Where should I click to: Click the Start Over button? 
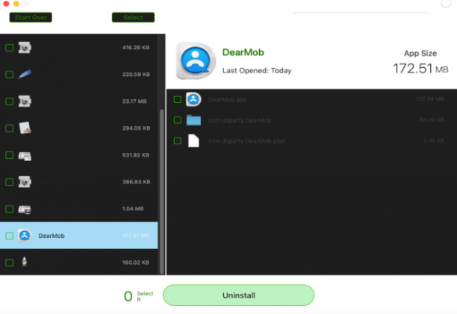coord(31,17)
